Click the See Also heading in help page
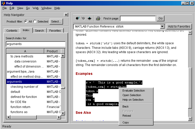 pos(83,113)
